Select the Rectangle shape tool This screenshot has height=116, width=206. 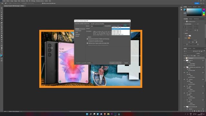(x=2, y=46)
